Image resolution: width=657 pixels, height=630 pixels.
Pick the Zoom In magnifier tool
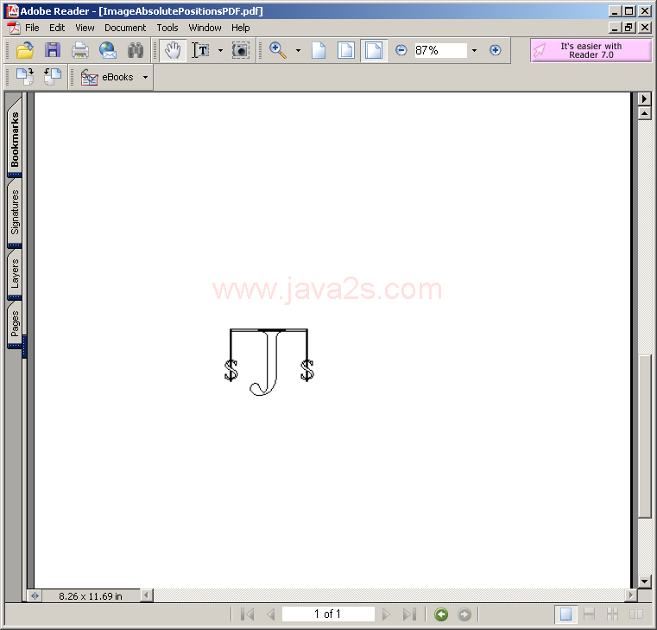tap(278, 51)
